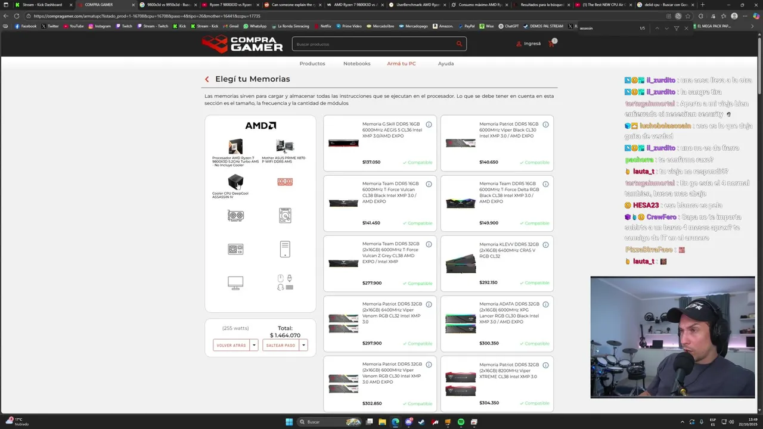The width and height of the screenshot is (763, 429).
Task: Switch to the UserBenchmark AMD Ryzen tab
Action: [417, 5]
